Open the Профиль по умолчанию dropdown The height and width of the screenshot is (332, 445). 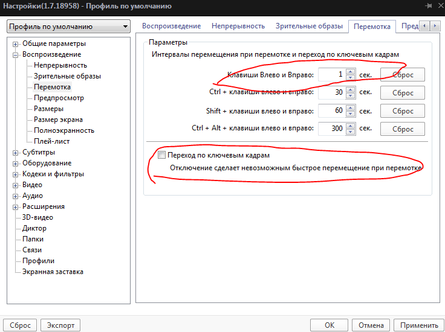pos(68,27)
